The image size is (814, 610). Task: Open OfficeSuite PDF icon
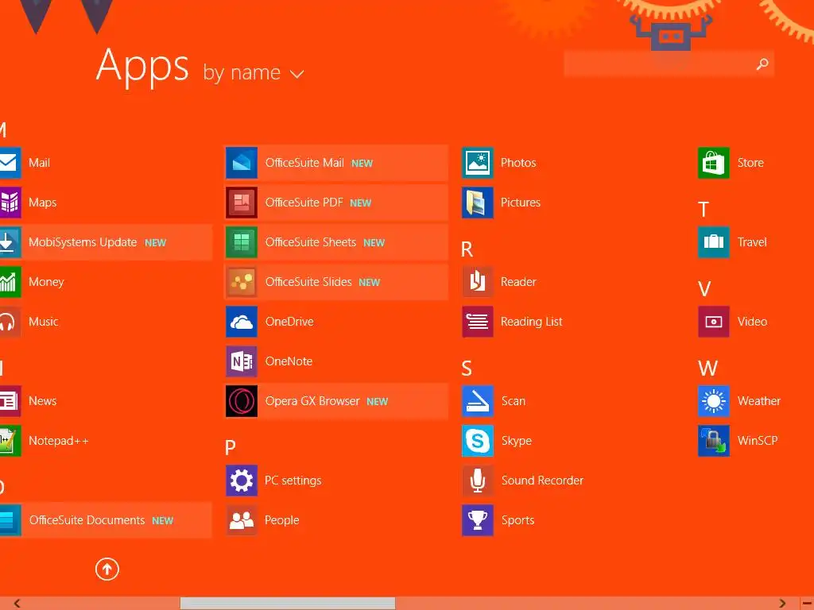(x=242, y=203)
